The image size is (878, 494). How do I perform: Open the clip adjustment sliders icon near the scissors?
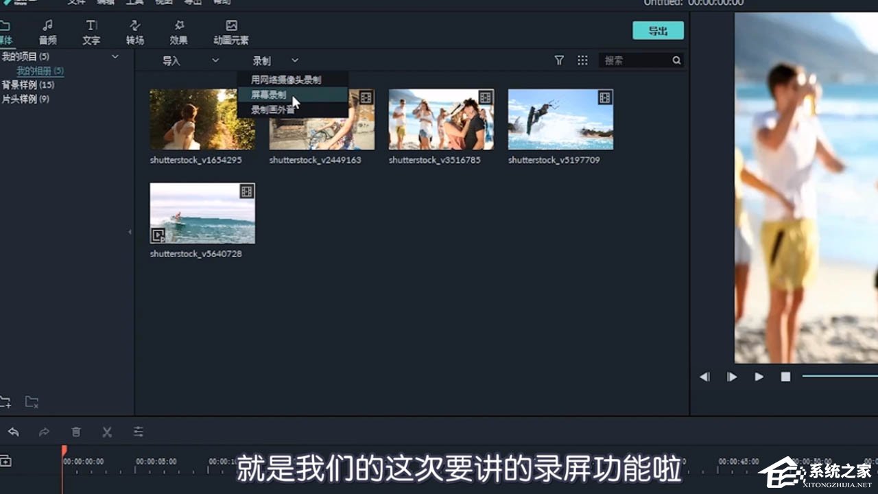(138, 432)
